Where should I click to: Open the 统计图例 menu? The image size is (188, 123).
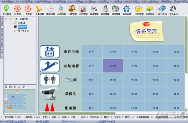coord(90,2)
